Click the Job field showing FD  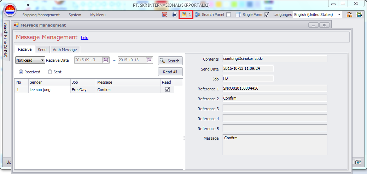(x=248, y=78)
